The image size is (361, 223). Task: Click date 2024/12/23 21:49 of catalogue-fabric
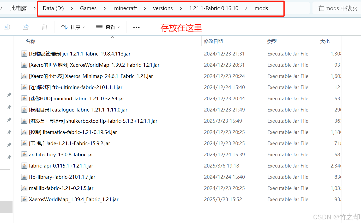224,110
